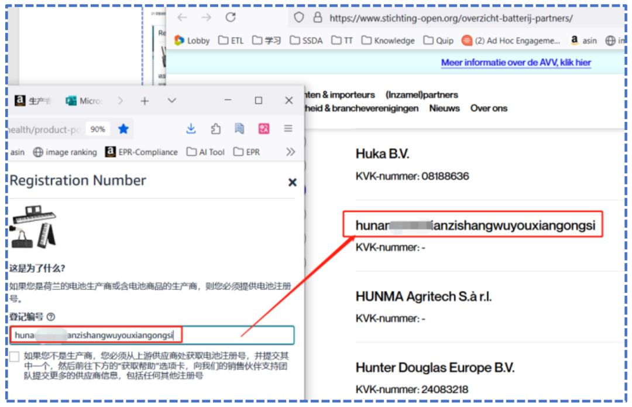The height and width of the screenshot is (407, 632).
Task: Reload the page with the refresh icon
Action: (230, 18)
